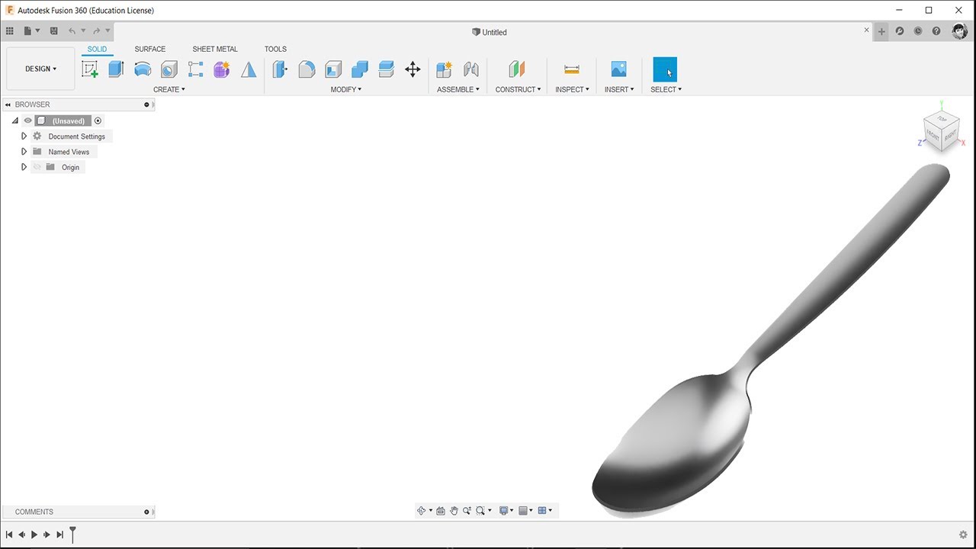Open the Measure tool

(x=572, y=69)
